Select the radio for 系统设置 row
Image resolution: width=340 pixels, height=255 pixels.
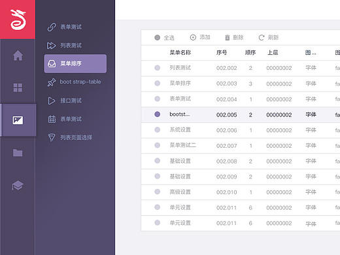157,129
